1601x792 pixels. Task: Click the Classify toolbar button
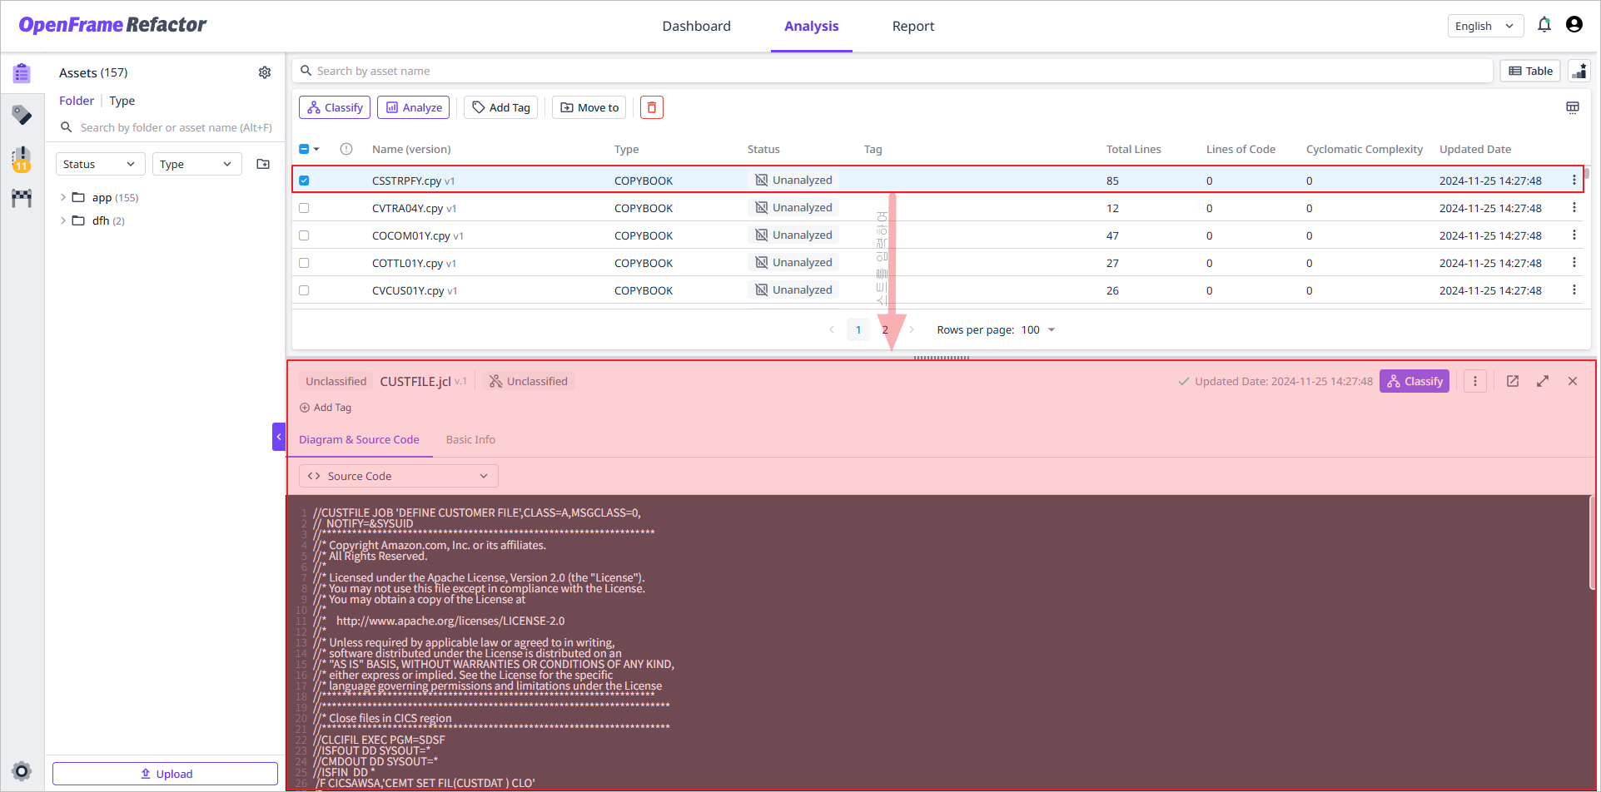[335, 107]
